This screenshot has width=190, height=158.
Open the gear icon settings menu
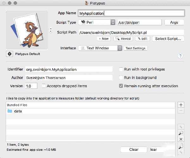click(9, 54)
